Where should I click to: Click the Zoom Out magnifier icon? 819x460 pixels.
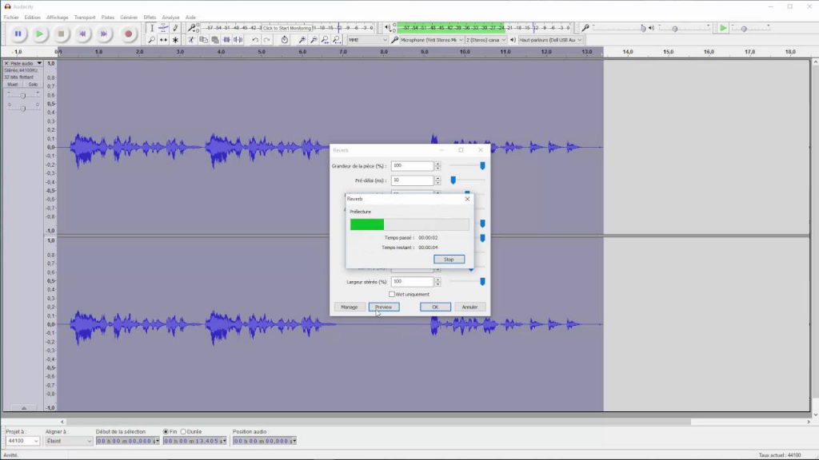314,40
